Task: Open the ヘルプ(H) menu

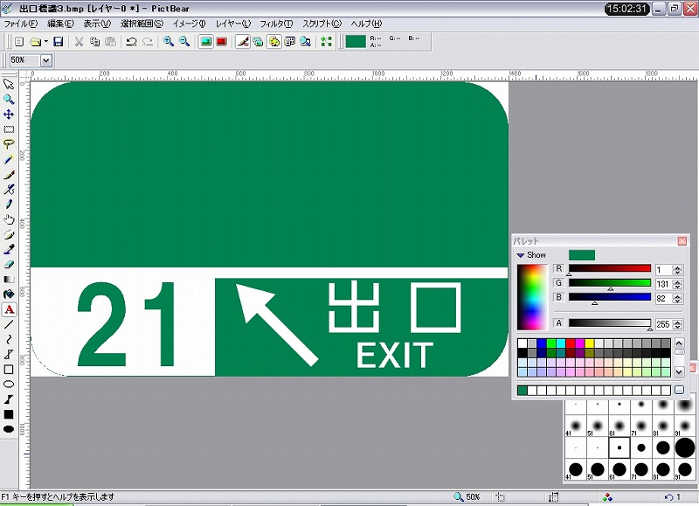Action: coord(366,24)
